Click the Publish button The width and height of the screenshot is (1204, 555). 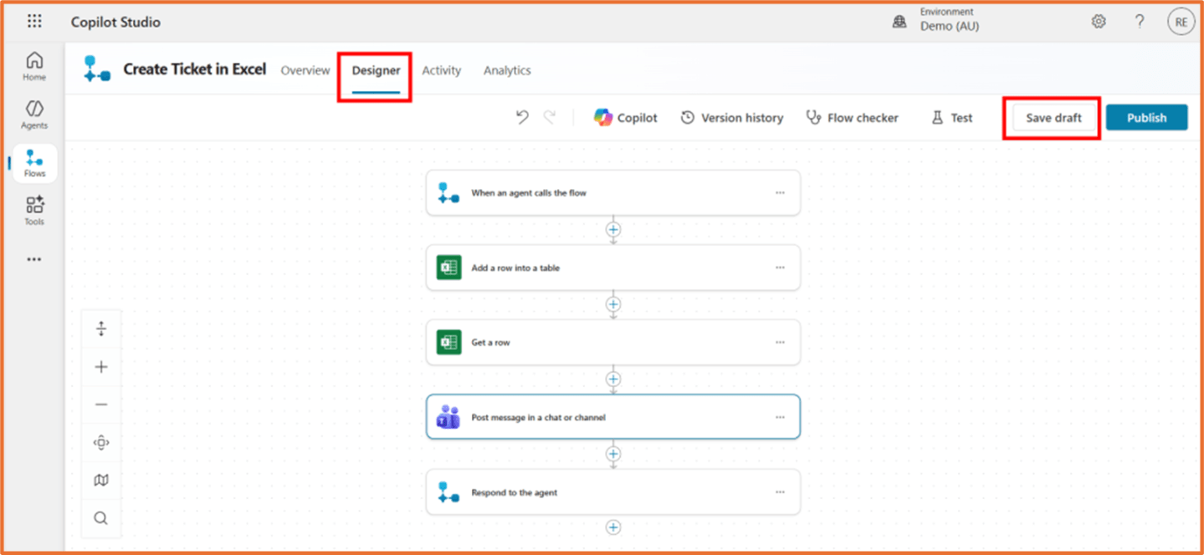pos(1146,118)
